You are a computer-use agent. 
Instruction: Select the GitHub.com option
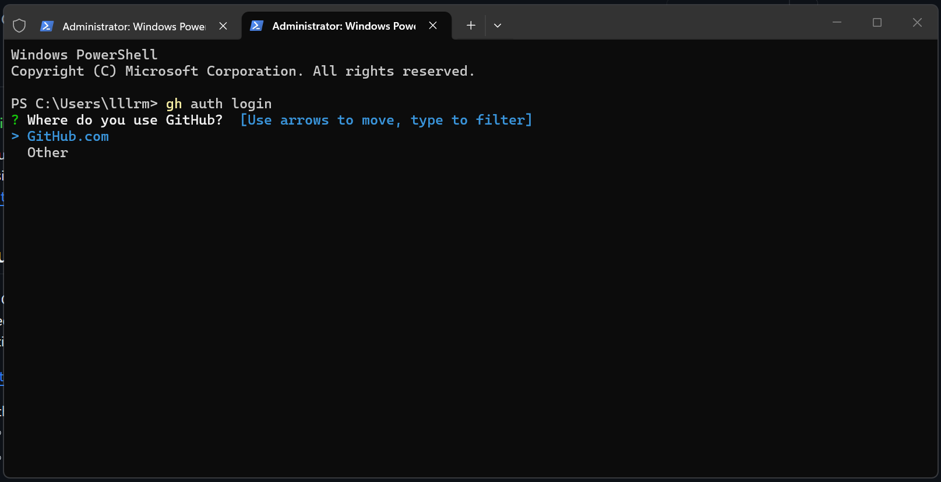68,136
